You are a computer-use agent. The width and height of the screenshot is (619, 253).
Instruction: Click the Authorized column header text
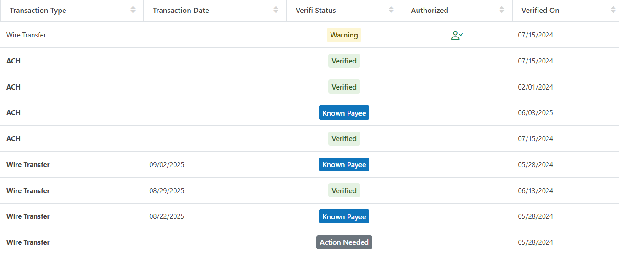click(429, 11)
